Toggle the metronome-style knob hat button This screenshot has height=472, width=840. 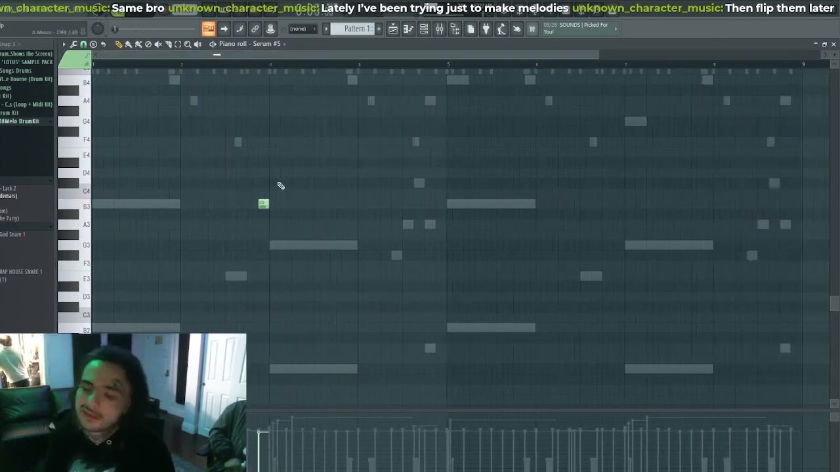[270, 29]
